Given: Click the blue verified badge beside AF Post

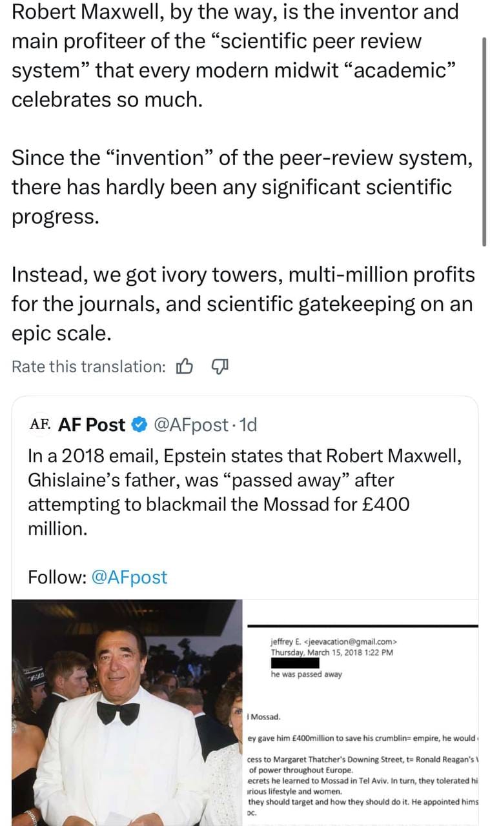Looking at the screenshot, I should 139,425.
